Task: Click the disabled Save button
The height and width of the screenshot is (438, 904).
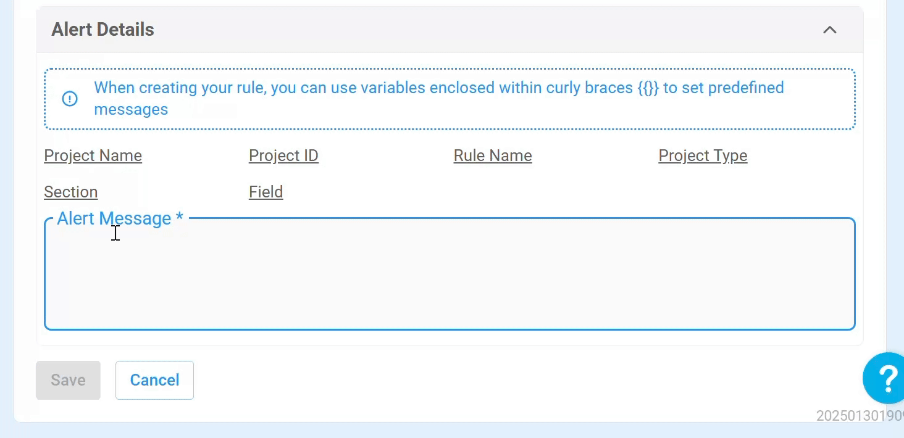Action: pos(68,380)
